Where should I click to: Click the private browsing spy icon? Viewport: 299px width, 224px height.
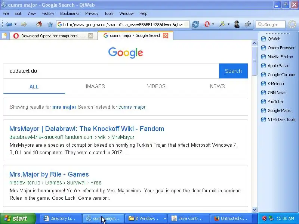237,24
